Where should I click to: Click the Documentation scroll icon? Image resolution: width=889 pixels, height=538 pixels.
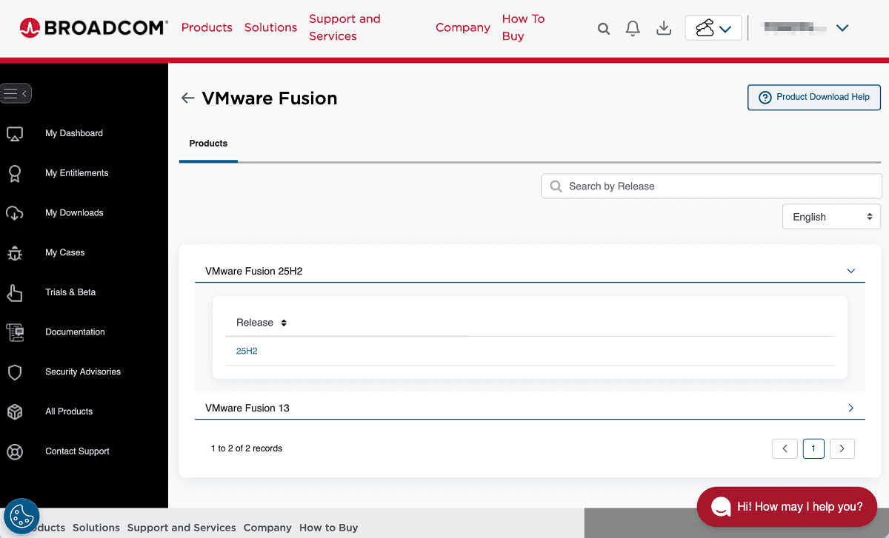click(15, 332)
